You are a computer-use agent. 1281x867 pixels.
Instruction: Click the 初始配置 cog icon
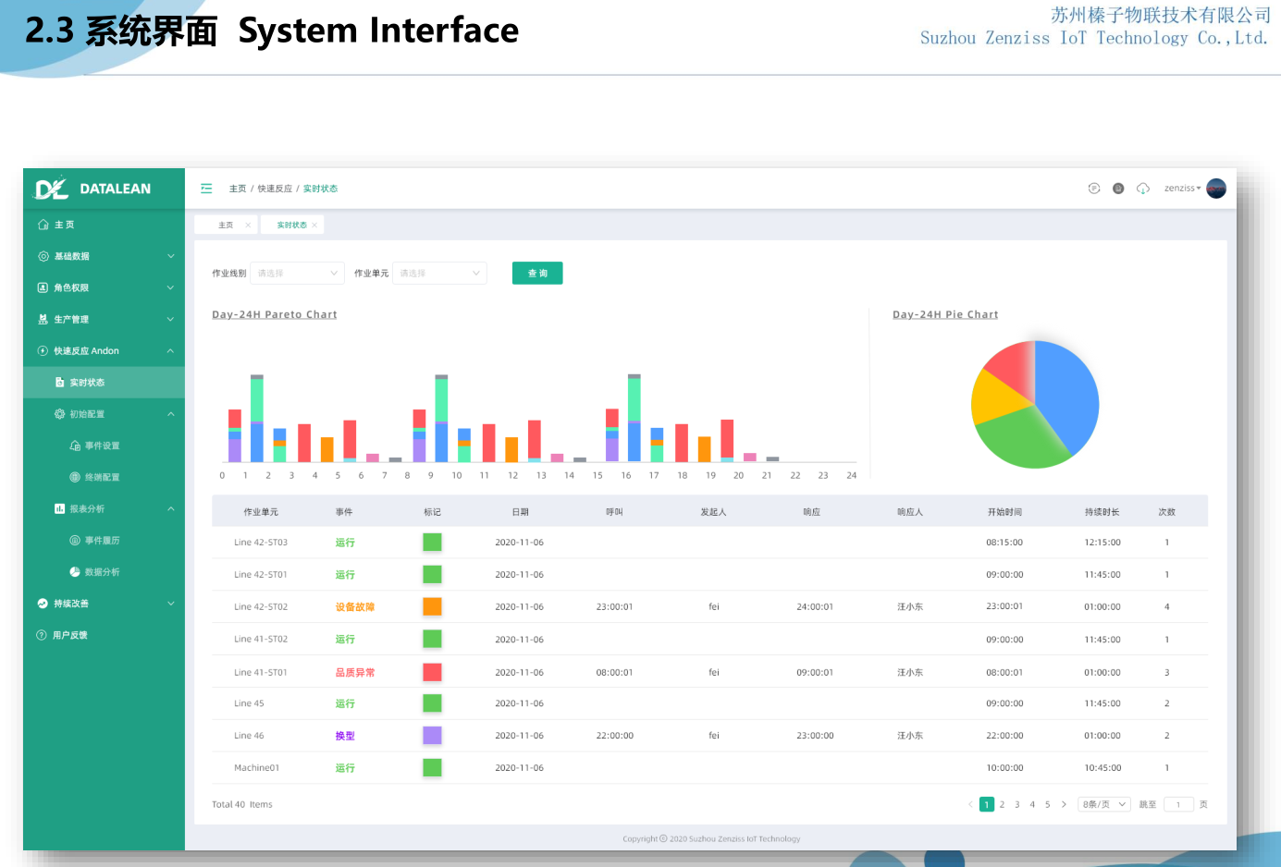[x=59, y=414]
